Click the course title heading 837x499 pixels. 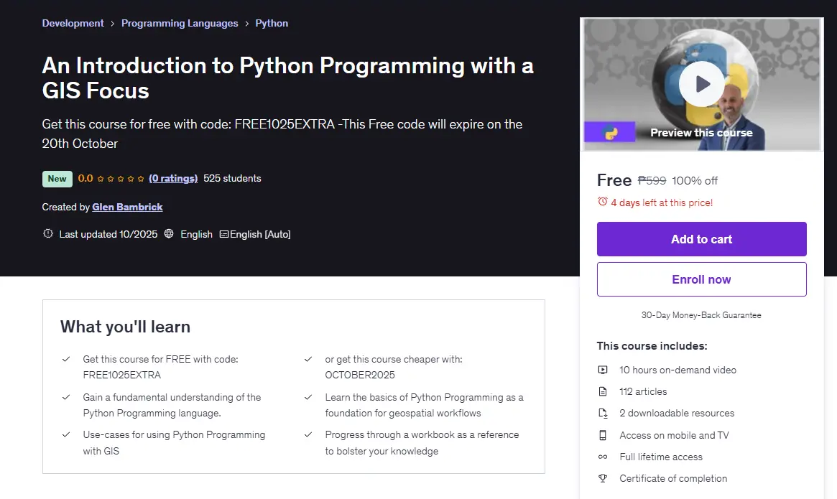[287, 78]
